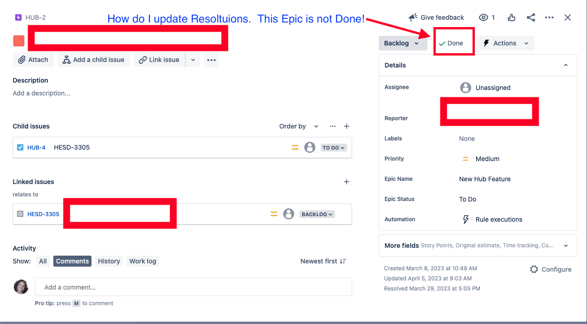Image resolution: width=587 pixels, height=324 pixels.
Task: Click the HUB-2 epic issue type icon
Action: click(x=18, y=17)
